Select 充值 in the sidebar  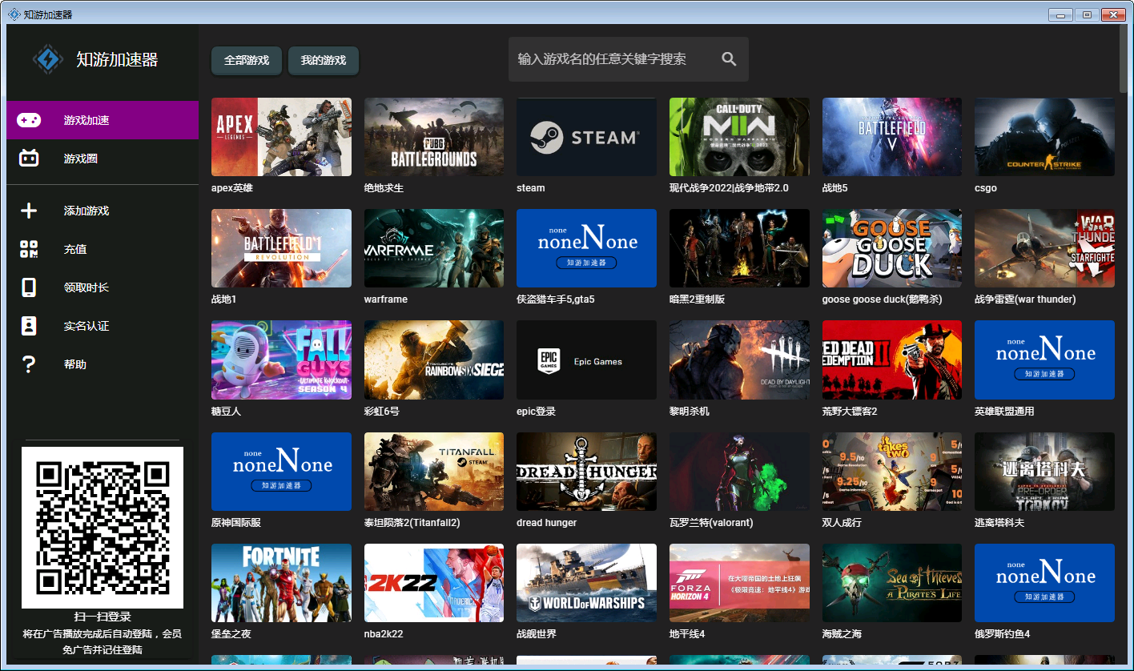103,249
